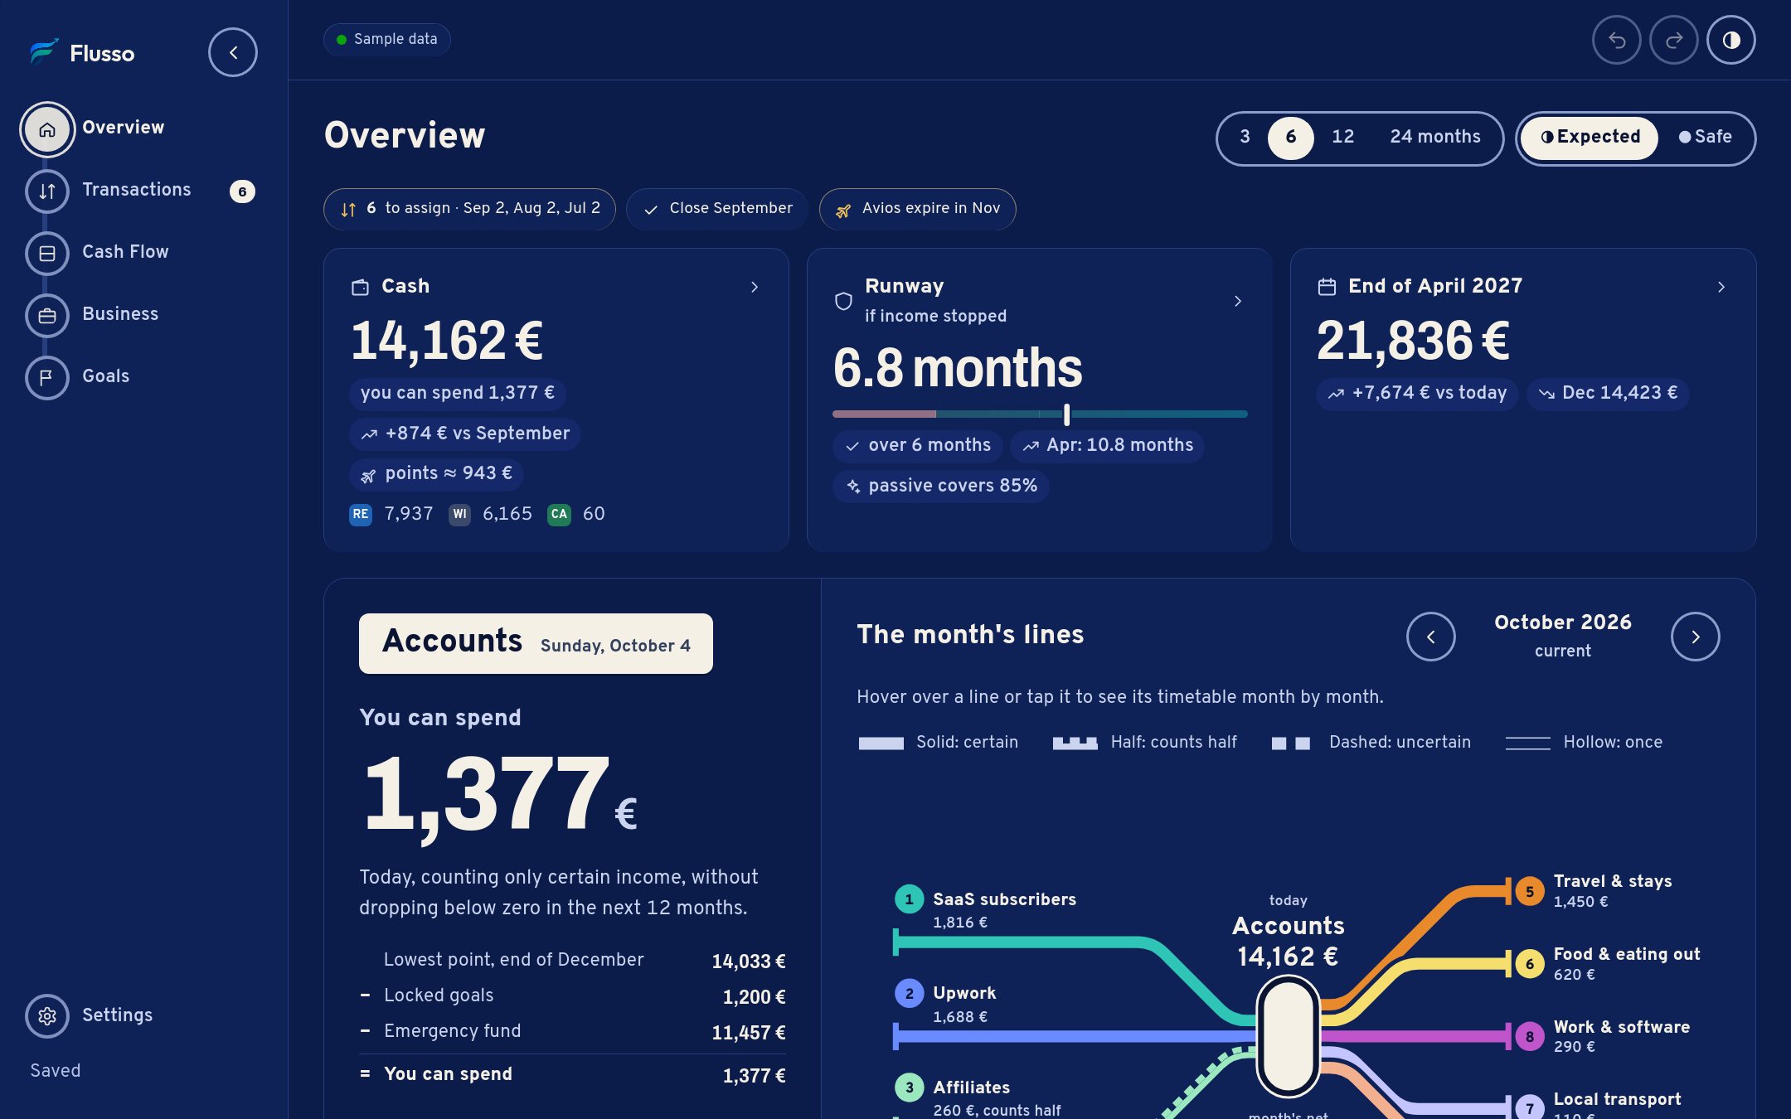Click the Sample data badge
The height and width of the screenshot is (1119, 1791).
pos(386,40)
